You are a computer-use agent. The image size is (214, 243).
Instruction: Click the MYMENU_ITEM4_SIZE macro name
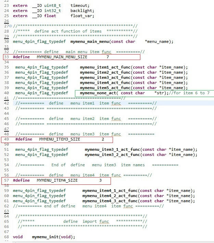57,180
